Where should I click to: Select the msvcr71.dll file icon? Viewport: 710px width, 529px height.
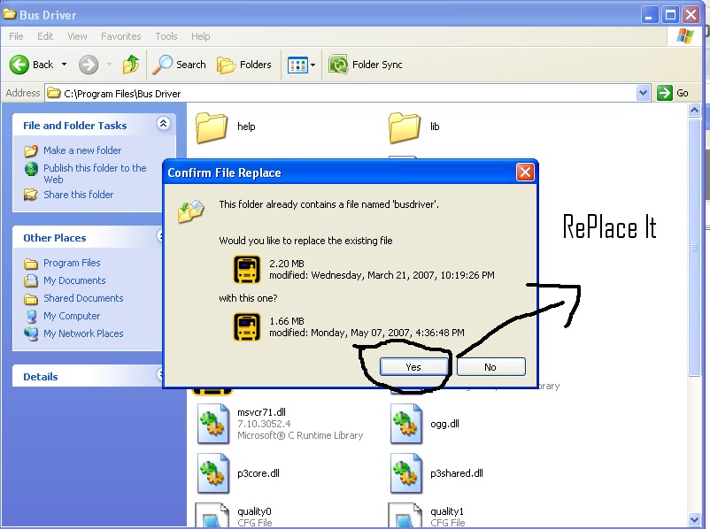(x=212, y=424)
